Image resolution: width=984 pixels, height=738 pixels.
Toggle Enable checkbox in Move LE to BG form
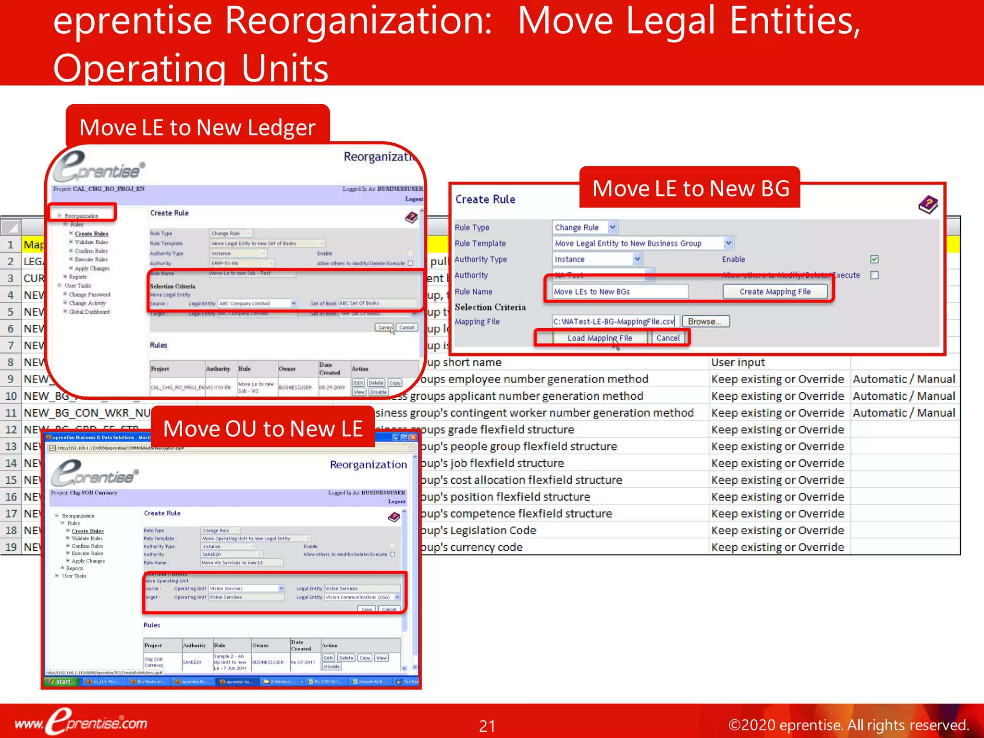pos(874,259)
